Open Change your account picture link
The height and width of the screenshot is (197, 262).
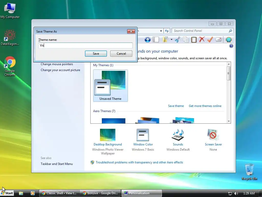point(60,70)
